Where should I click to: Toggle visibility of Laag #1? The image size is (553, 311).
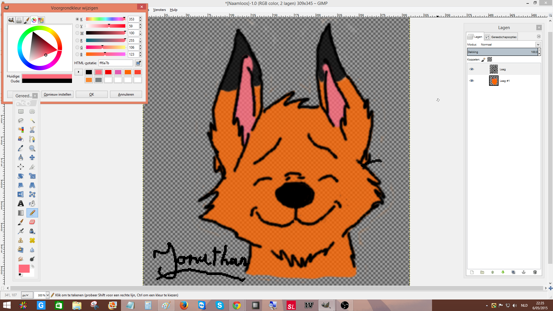472,81
